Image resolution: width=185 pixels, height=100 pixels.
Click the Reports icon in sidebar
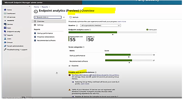[x=5, y=35]
